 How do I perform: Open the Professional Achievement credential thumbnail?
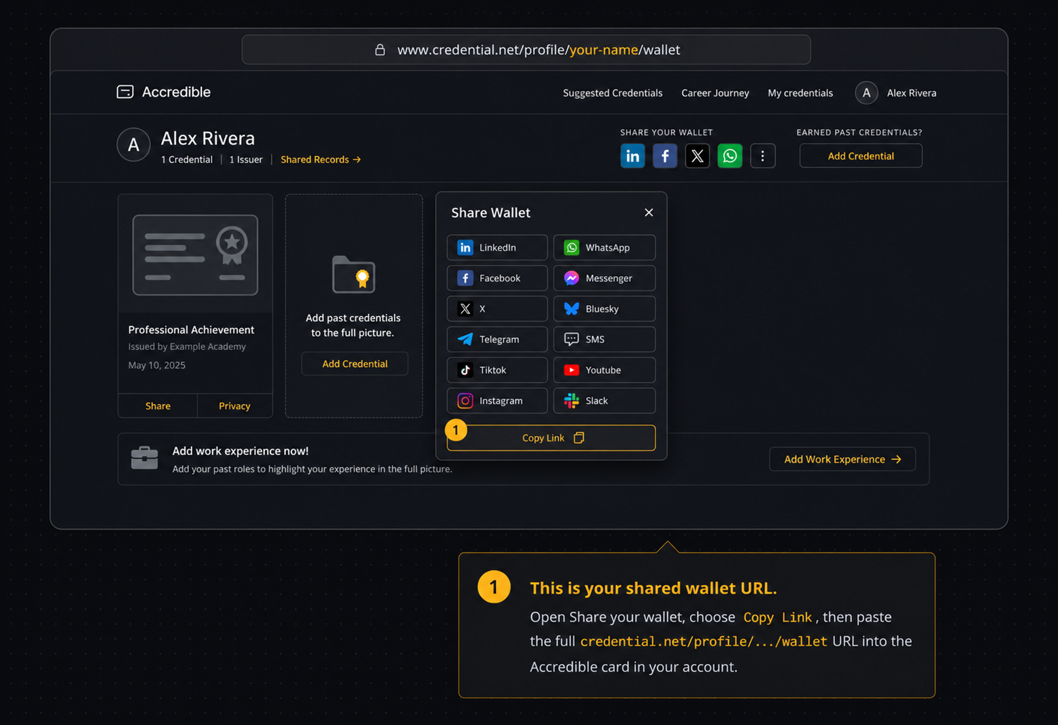pos(195,255)
